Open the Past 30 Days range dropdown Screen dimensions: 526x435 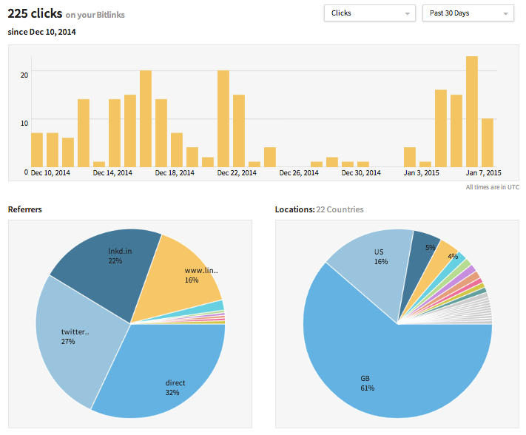click(468, 13)
